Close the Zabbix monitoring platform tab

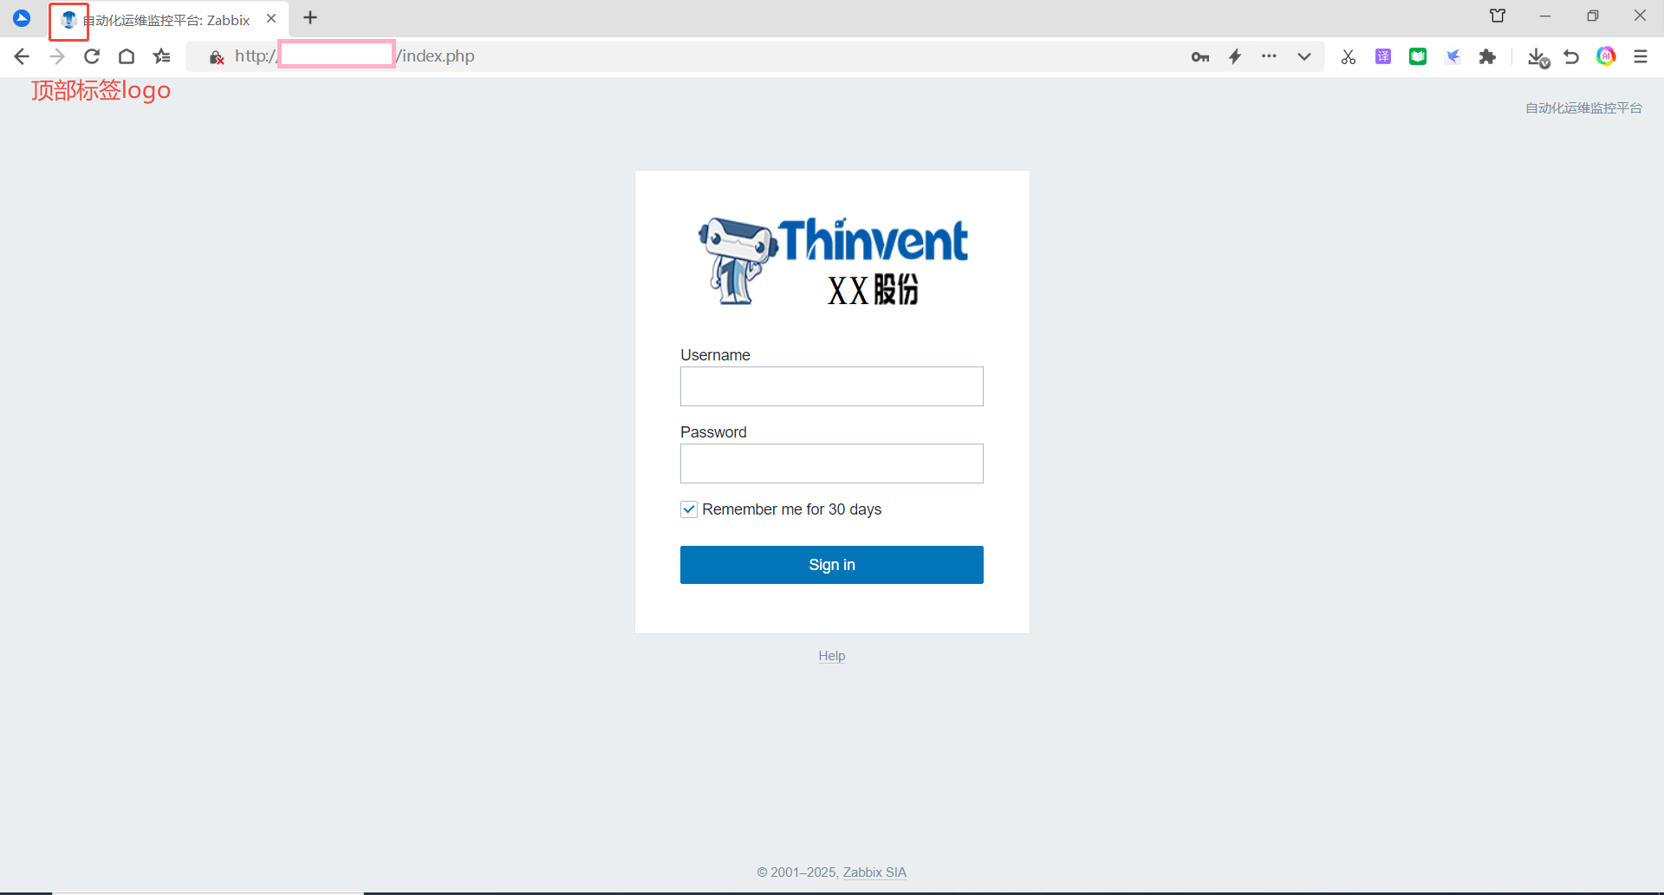click(271, 18)
